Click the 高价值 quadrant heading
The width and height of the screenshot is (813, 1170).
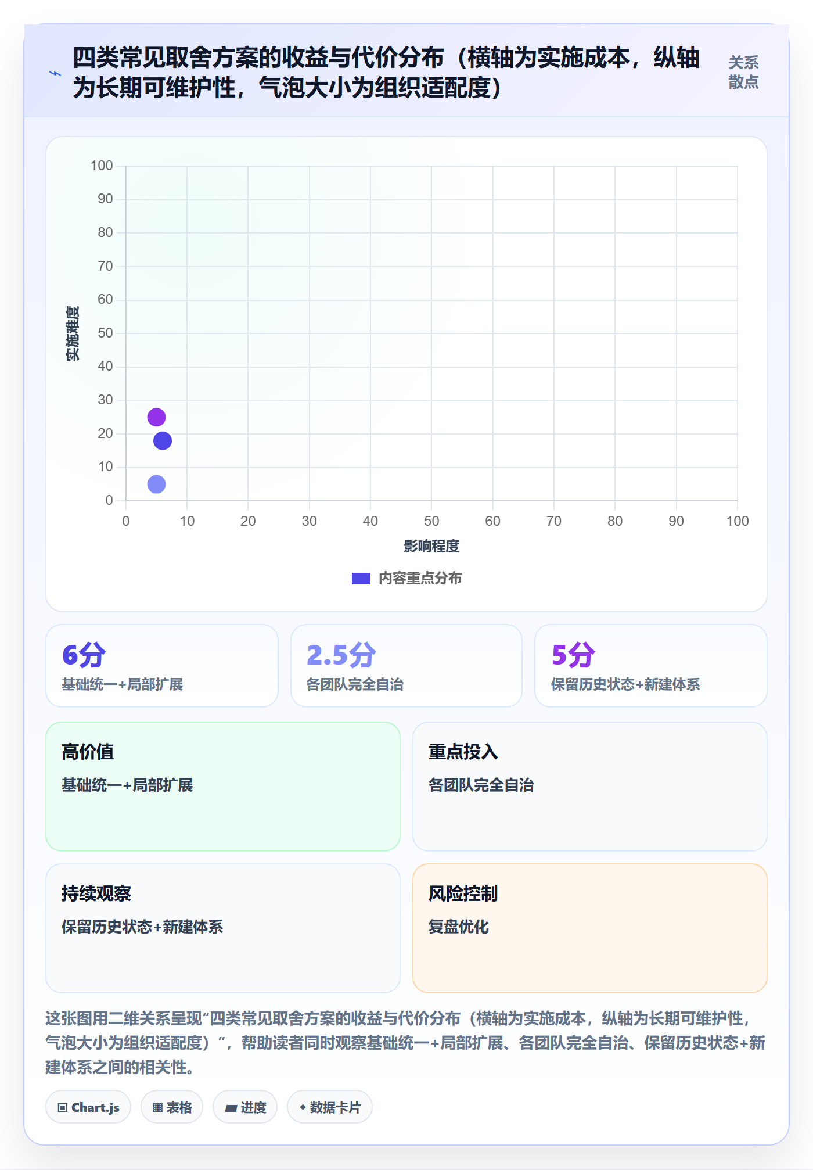[x=88, y=752]
